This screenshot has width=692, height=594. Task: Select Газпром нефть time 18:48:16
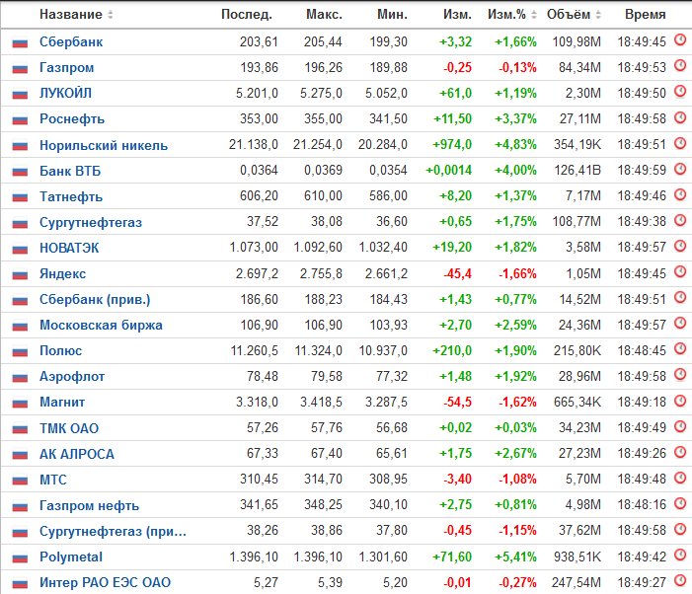(x=642, y=505)
